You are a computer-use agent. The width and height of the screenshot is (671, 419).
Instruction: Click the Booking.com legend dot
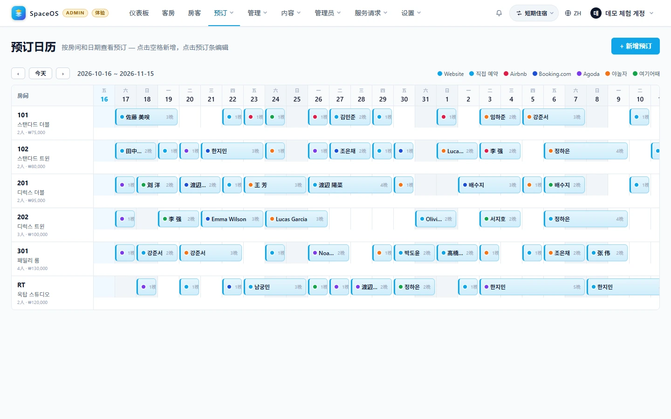[x=535, y=74]
